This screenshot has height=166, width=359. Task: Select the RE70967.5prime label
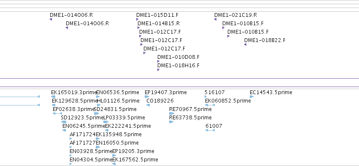(x=191, y=109)
